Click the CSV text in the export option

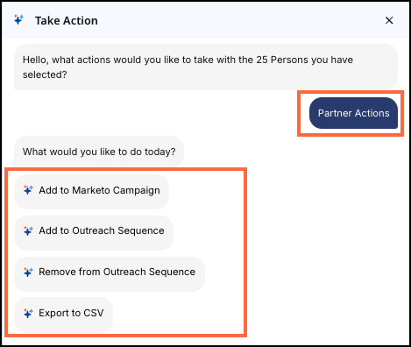[x=94, y=313]
